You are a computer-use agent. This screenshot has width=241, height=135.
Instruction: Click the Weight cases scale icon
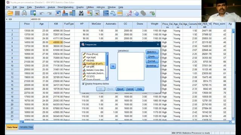coord(113,13)
